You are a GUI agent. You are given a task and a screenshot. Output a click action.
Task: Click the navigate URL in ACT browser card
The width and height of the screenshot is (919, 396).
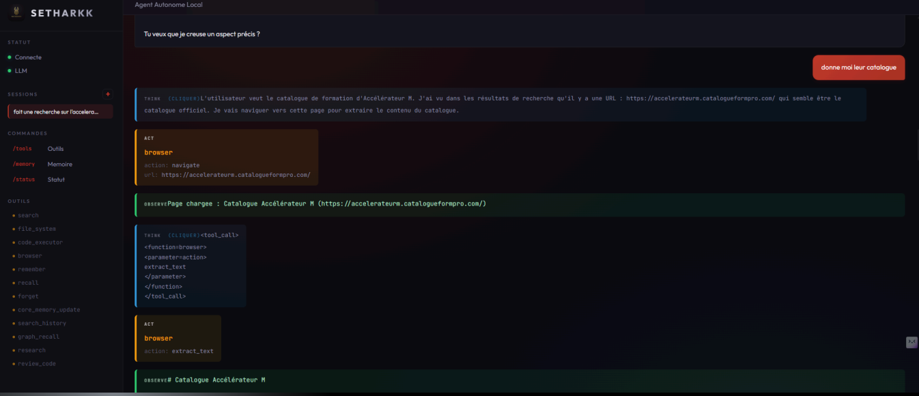pos(236,175)
